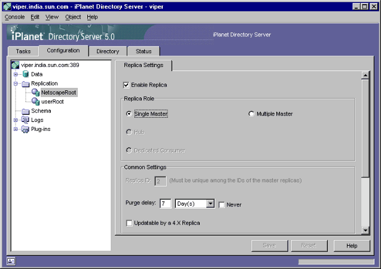Collapse the Replication tree node
This screenshot has width=381, height=269.
[x=16, y=84]
